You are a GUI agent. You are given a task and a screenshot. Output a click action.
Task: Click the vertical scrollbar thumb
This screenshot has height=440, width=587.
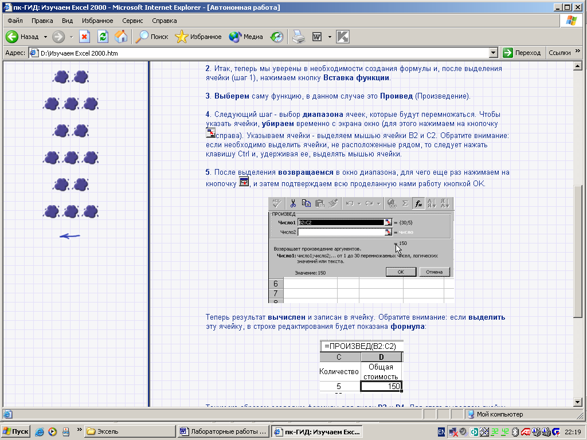click(577, 252)
